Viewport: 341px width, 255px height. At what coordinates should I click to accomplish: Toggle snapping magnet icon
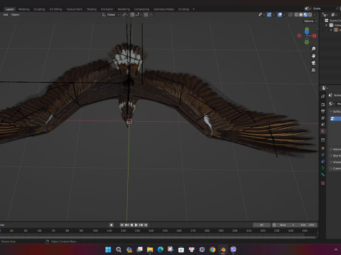(x=132, y=15)
